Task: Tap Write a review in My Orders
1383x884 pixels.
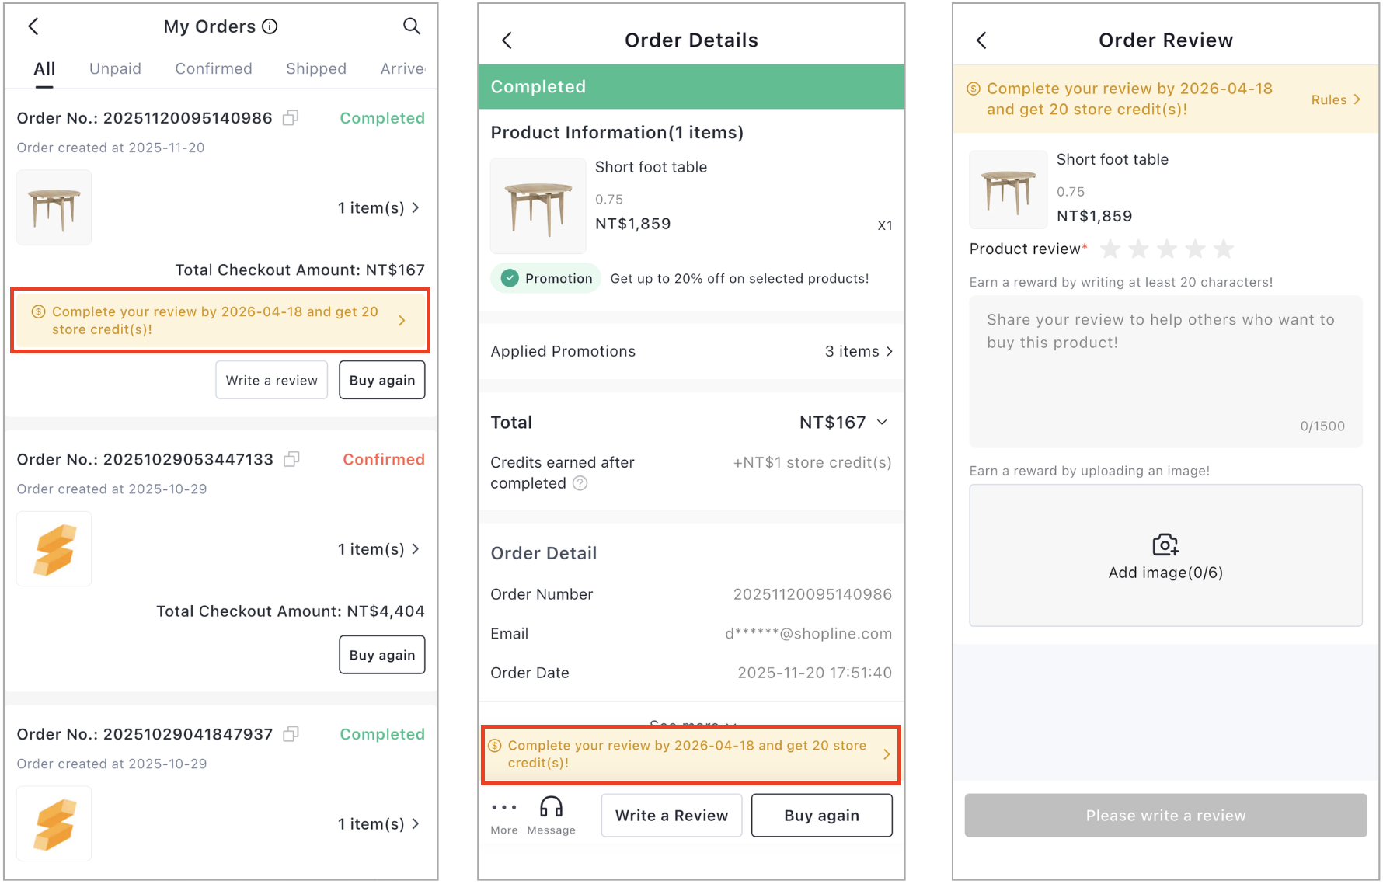Action: click(x=272, y=380)
